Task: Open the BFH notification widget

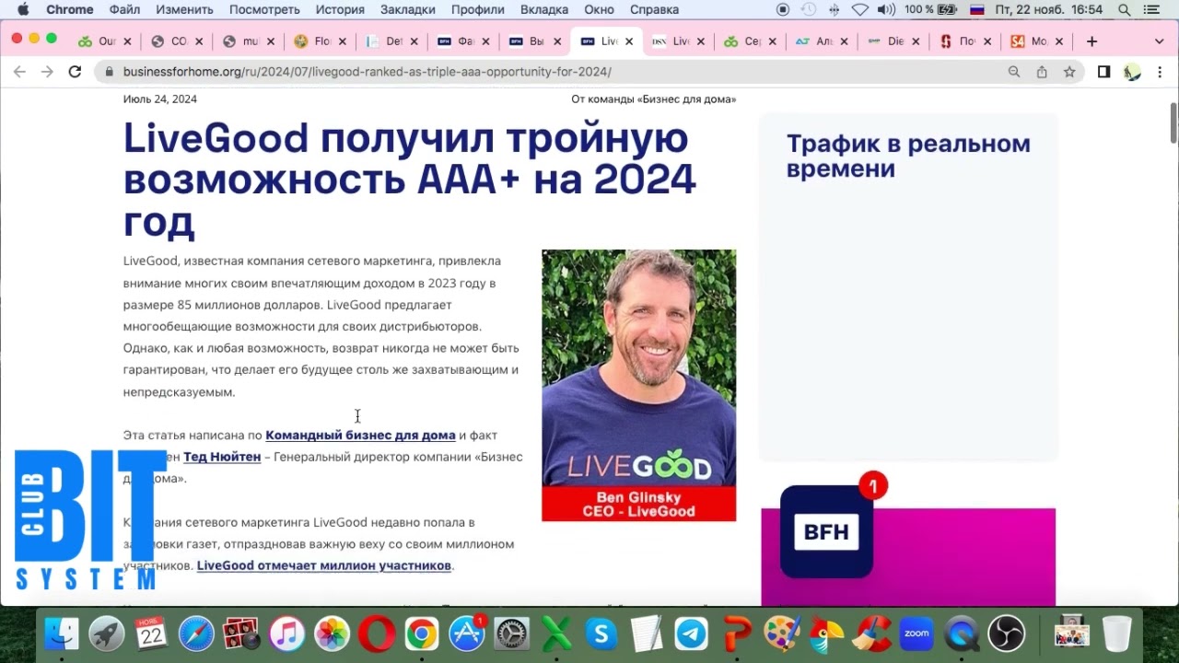Action: [x=826, y=531]
